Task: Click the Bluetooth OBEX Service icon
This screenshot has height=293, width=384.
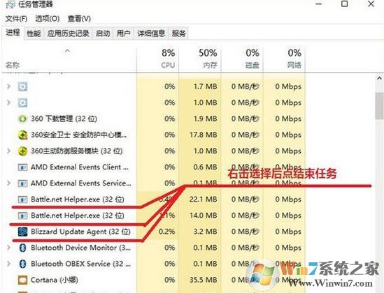Action: point(23,264)
